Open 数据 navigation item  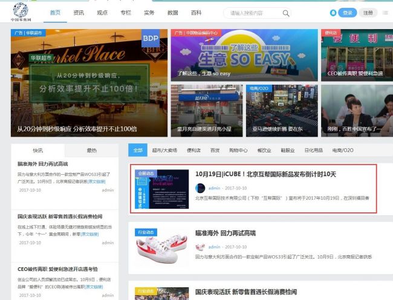point(172,13)
